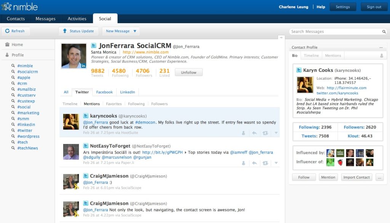
Task: Click the magnifier icon in Search Messages
Action: tap(384, 32)
